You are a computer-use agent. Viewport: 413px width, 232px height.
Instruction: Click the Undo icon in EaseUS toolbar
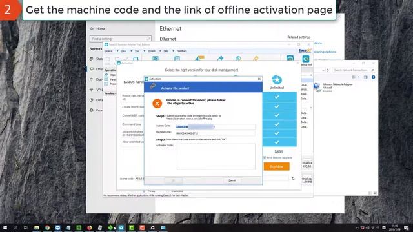pyautogui.click(x=108, y=59)
